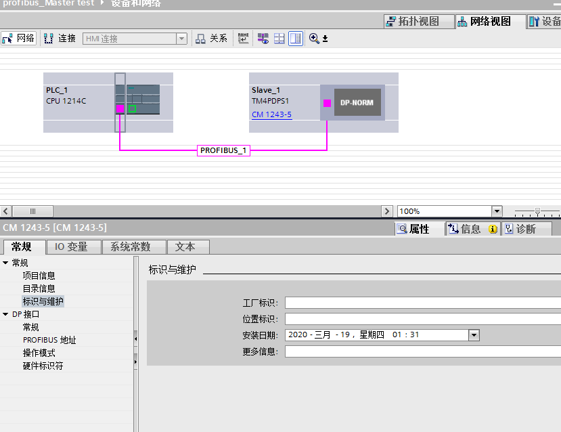
Task: Open the 信息 (Info) tab
Action: click(x=472, y=229)
